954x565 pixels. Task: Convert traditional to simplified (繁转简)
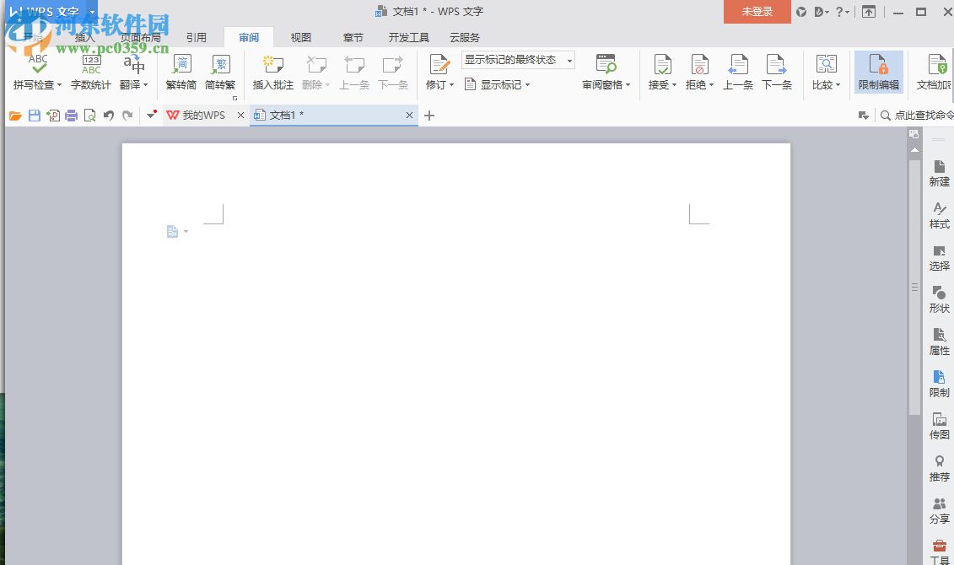pos(181,72)
